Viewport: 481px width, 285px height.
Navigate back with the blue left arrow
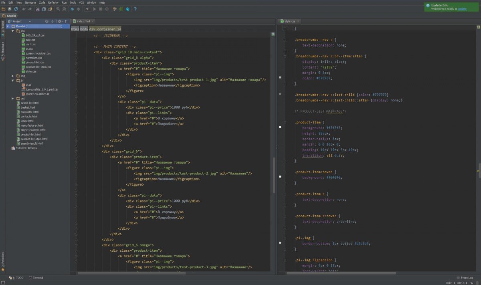coord(72,9)
